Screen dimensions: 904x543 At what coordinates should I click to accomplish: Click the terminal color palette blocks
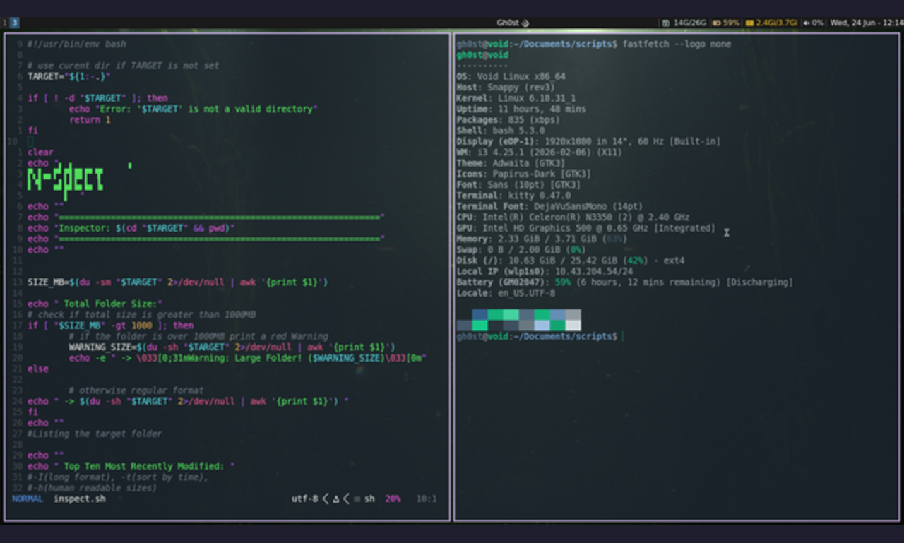[x=519, y=320]
